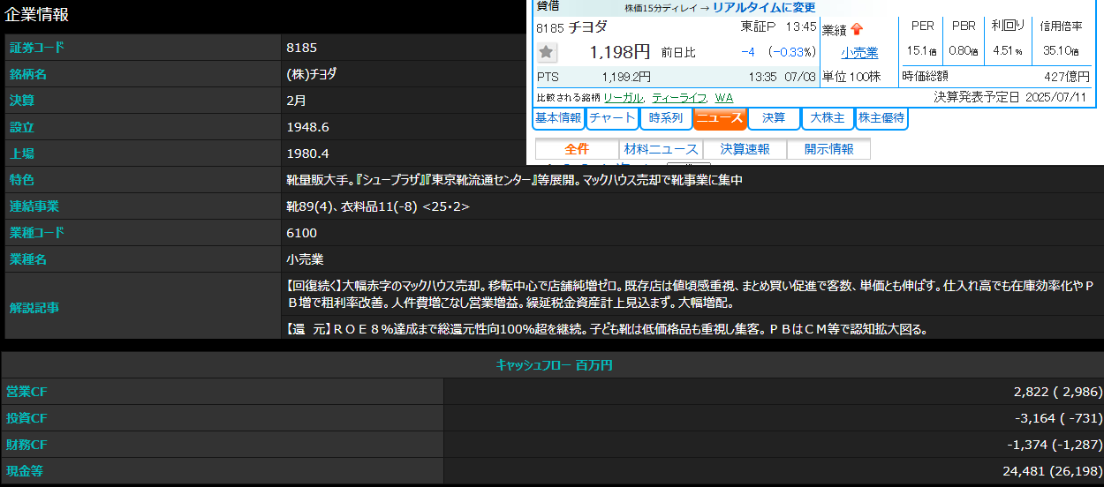The width and height of the screenshot is (1104, 487).
Task: Click リアルタイムに変更 link
Action: tap(764, 7)
